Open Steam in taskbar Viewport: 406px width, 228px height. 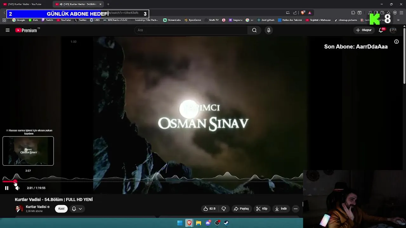226,223
